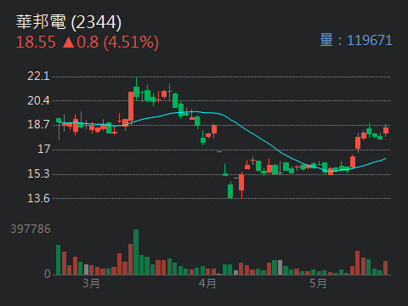The image size is (408, 306).
Task: Click the 397786 volume axis label
Action: point(31,229)
